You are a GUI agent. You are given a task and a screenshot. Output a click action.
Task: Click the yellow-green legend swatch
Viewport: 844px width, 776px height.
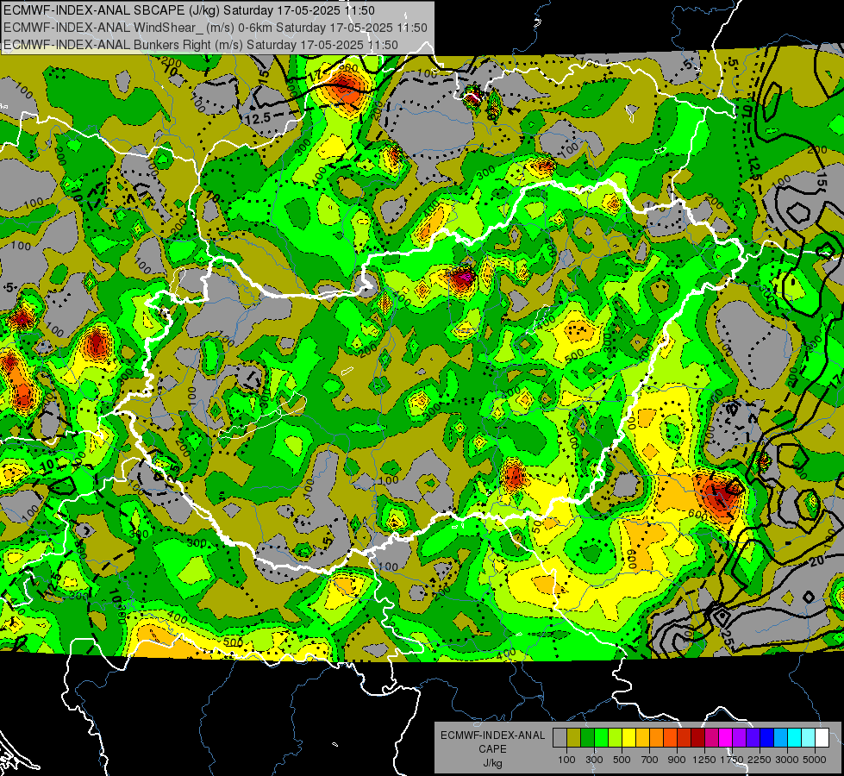(x=616, y=738)
